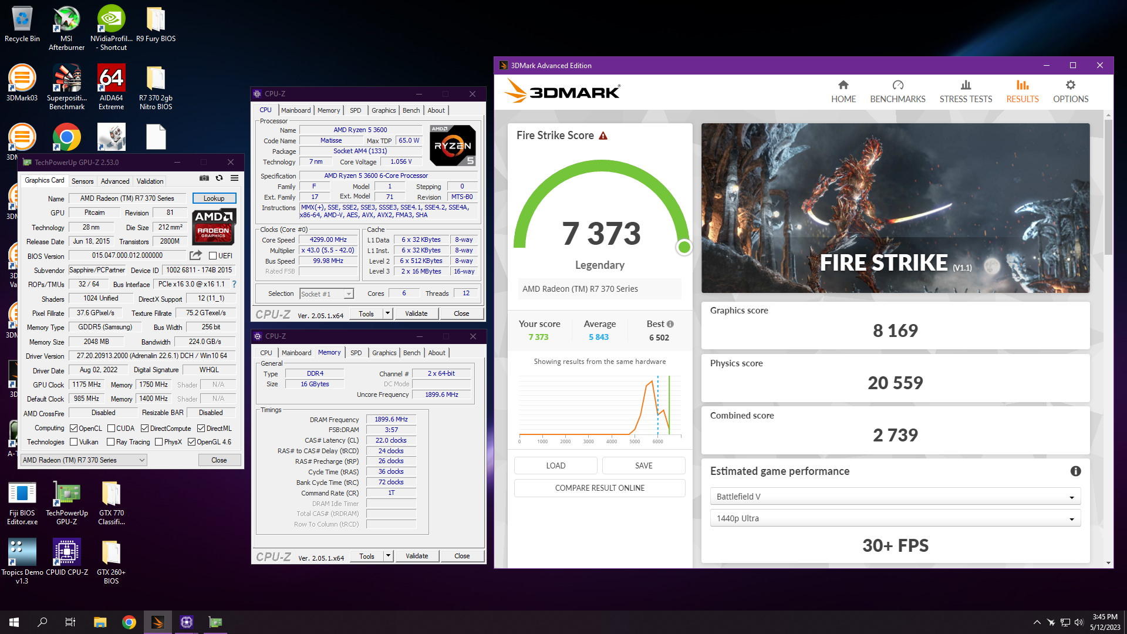
Task: Open SPD tab in lower CPU-Z
Action: pyautogui.click(x=356, y=353)
